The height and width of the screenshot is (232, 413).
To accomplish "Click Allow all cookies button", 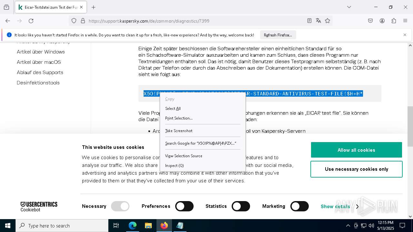I will tap(356, 150).
